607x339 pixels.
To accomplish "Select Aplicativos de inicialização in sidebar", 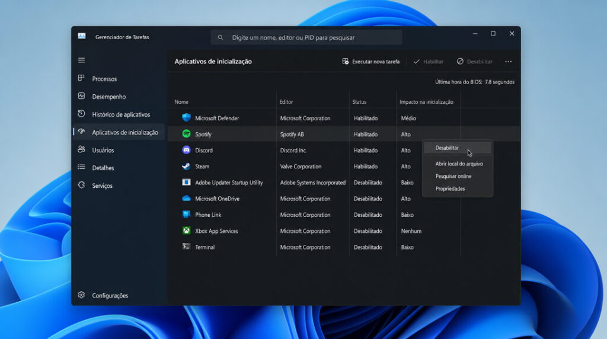I will (119, 132).
